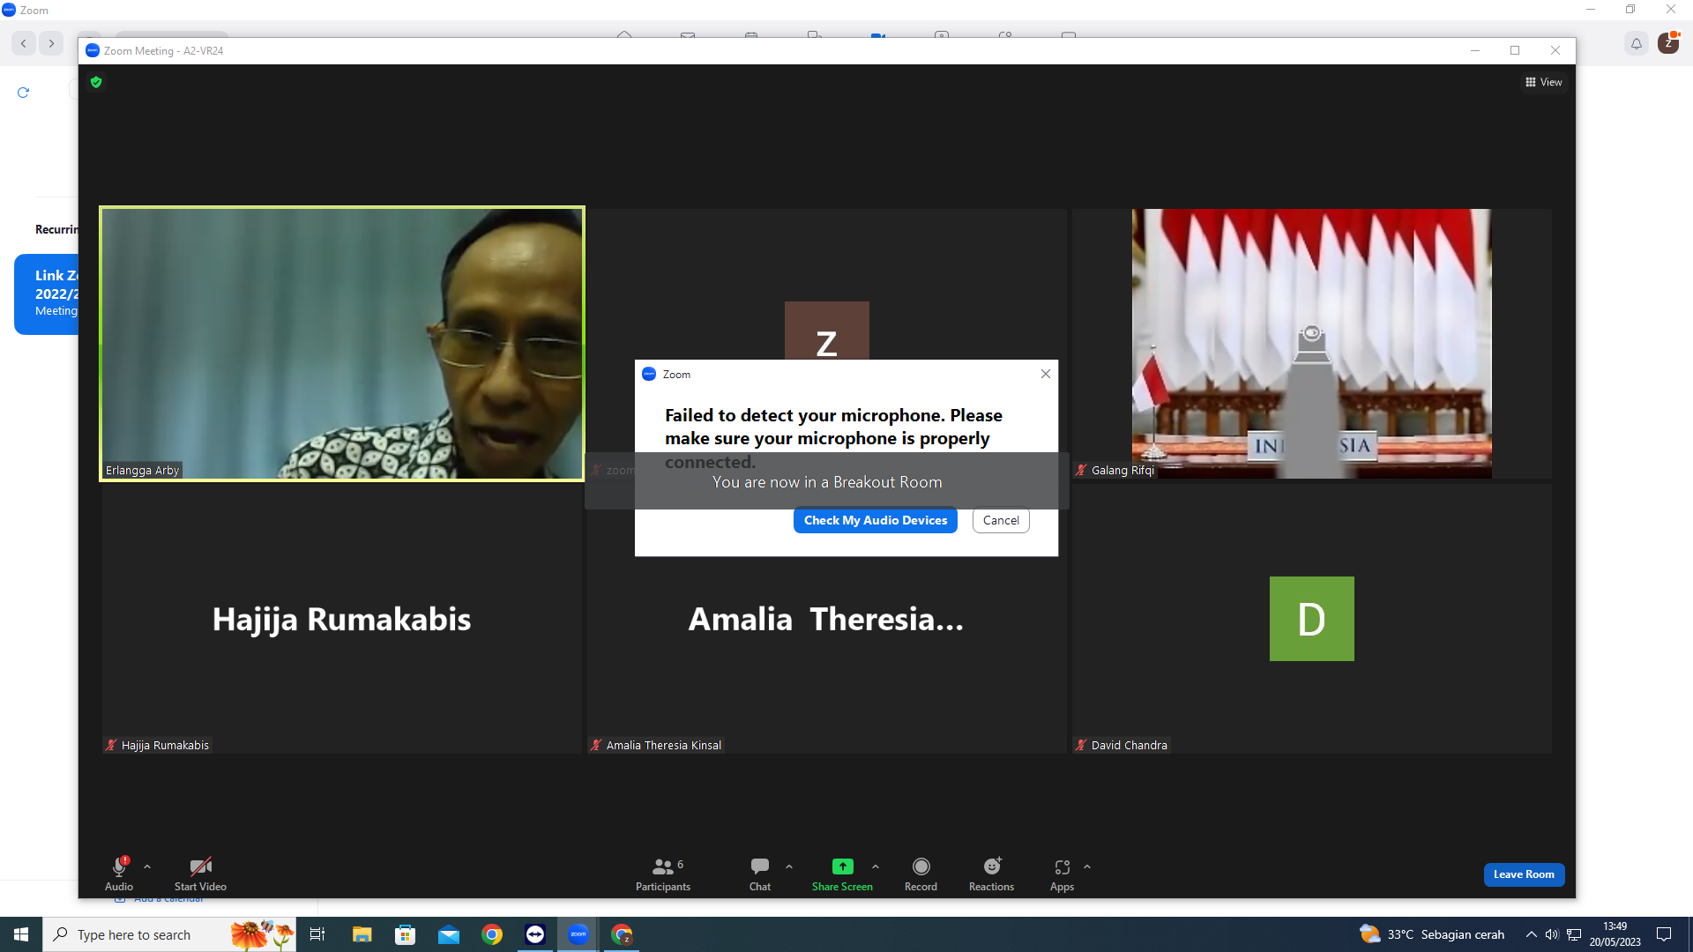This screenshot has width=1693, height=952.
Task: Open the View layout menu
Action: tap(1544, 82)
